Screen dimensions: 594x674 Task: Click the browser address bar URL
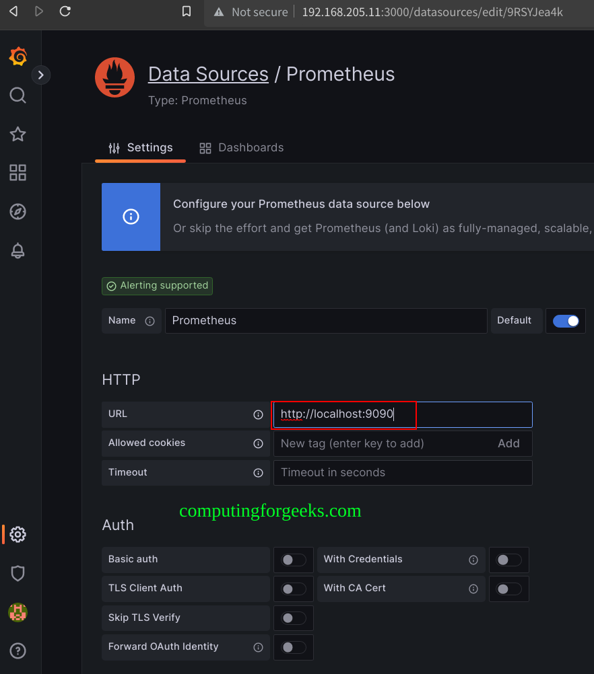(x=432, y=12)
